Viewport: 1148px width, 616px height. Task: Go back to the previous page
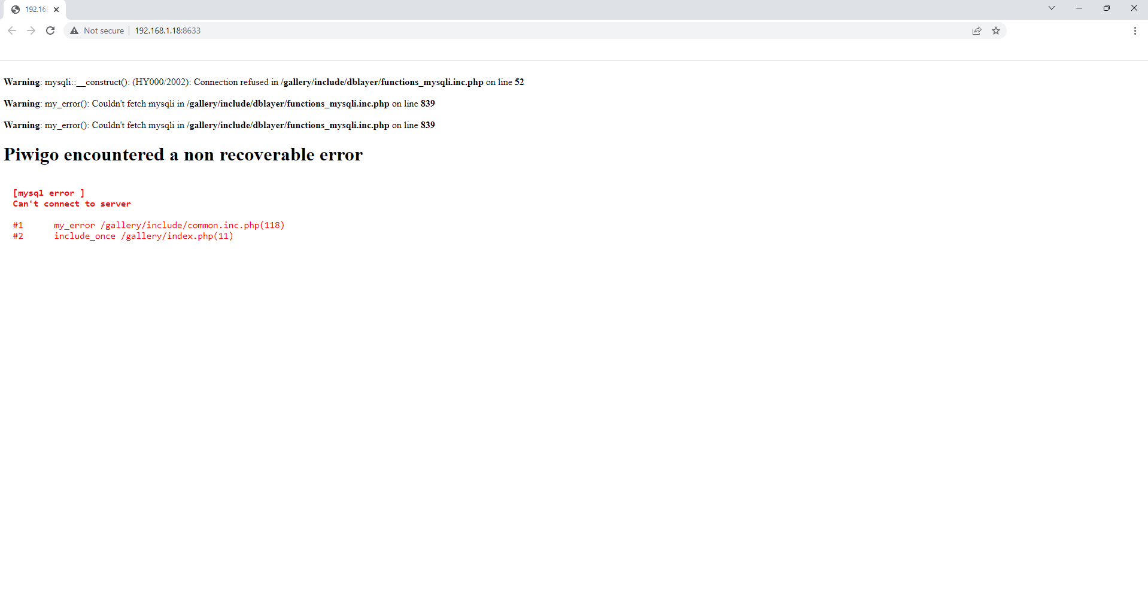coord(12,31)
